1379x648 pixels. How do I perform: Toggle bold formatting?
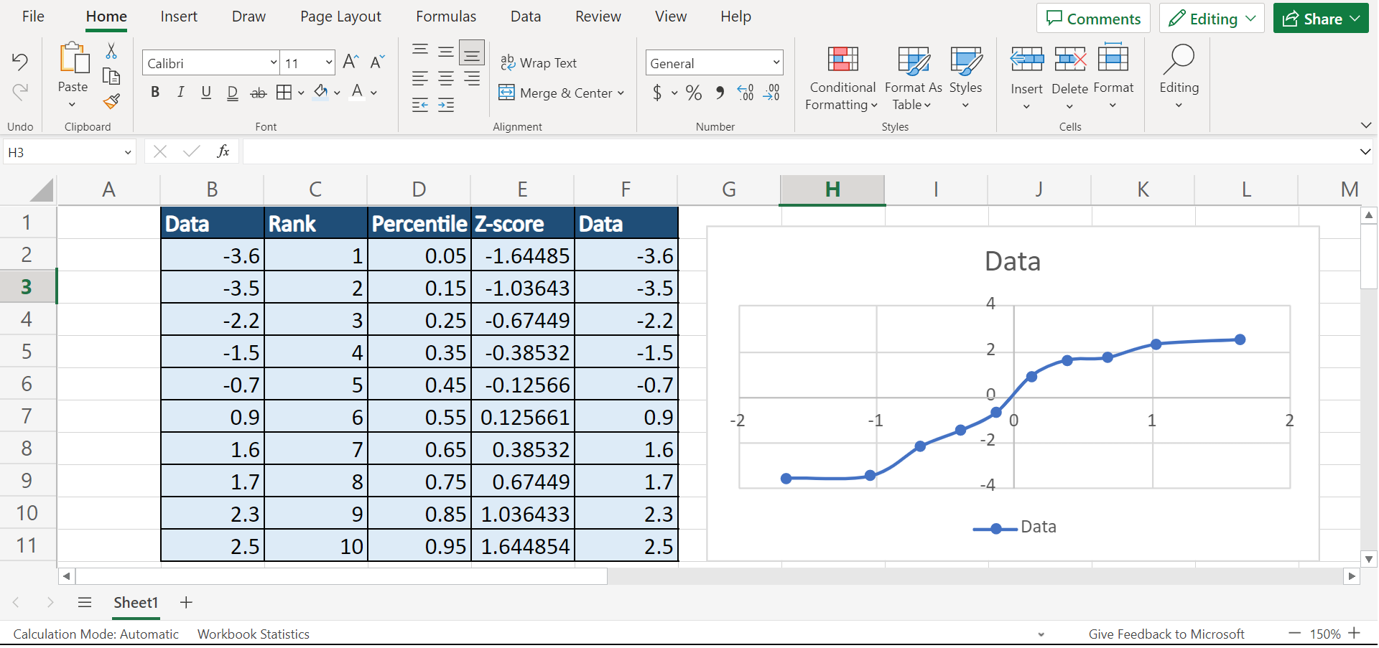pos(155,92)
